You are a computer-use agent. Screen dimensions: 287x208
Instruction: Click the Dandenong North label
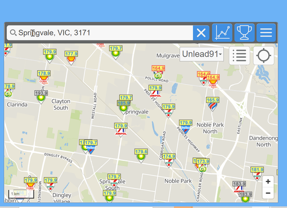[263, 141]
